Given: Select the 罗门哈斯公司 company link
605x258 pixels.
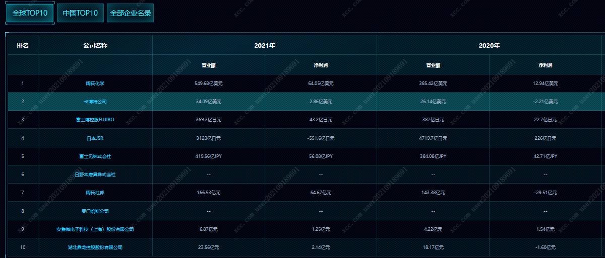Looking at the screenshot, I should [95, 211].
